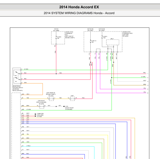Select the 'TOP RIGHT SIDE OF ENGINE' location text
The width and height of the screenshot is (160, 159).
(x=41, y=101)
